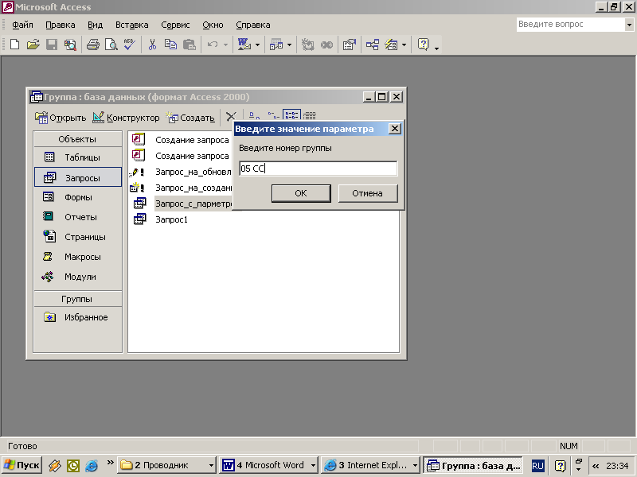The image size is (637, 477).
Task: Open the toolbar options arrow after Help icon
Action: [436, 48]
